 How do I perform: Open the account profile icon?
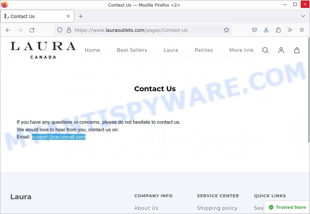(281, 50)
